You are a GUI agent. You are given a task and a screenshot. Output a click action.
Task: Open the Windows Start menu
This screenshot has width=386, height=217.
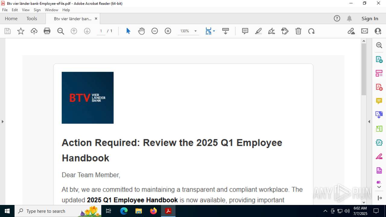coord(7,211)
